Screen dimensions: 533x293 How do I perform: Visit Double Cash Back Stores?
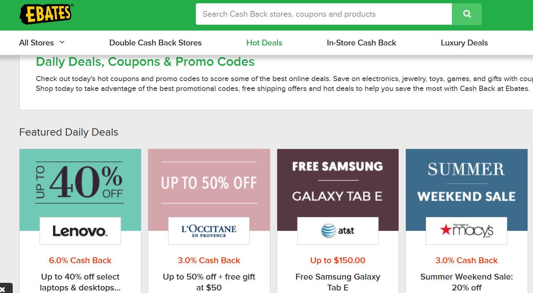tap(155, 43)
